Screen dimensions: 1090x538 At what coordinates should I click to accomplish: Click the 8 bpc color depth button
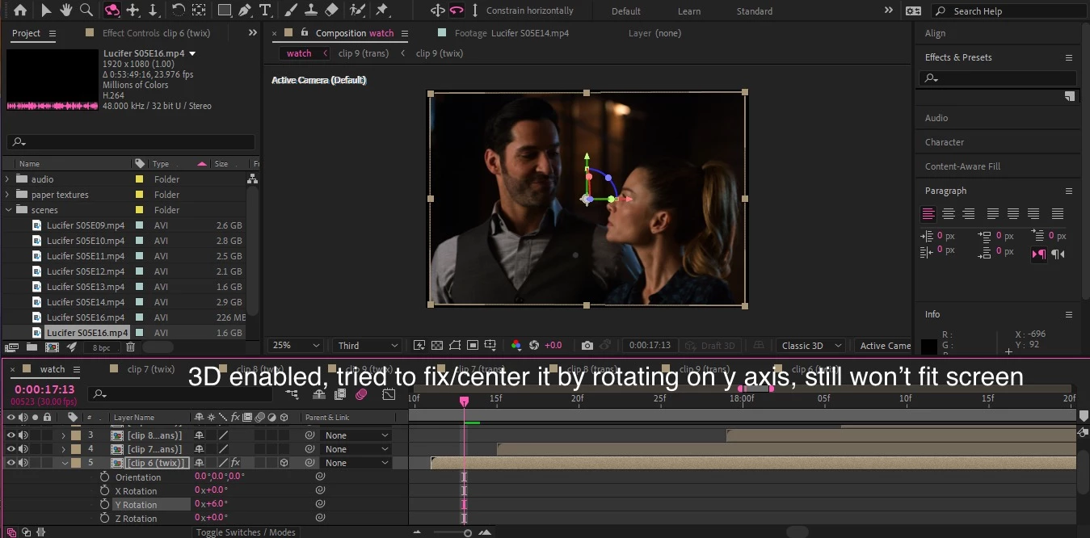102,347
